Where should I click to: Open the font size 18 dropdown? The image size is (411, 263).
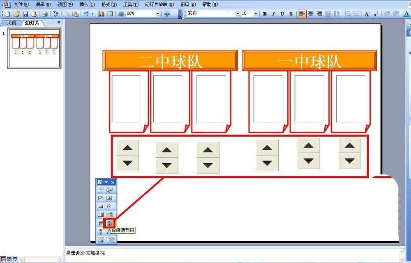[x=256, y=14]
